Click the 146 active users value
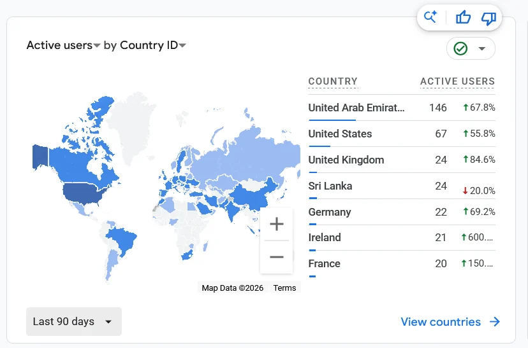 pos(437,108)
